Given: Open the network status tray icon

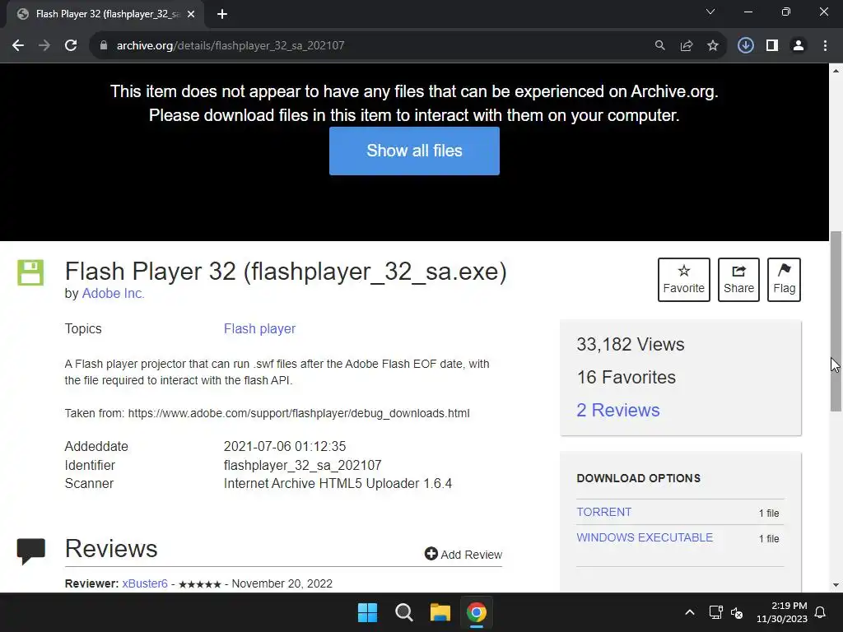Looking at the screenshot, I should 715,612.
